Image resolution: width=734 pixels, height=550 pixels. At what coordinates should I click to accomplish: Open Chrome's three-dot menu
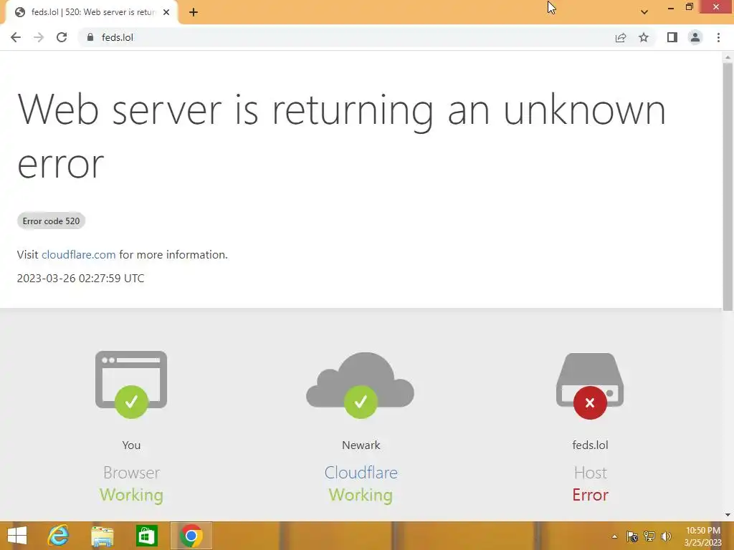[x=718, y=37]
